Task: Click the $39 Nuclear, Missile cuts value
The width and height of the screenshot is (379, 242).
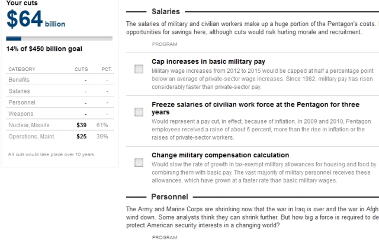Action: (82, 125)
